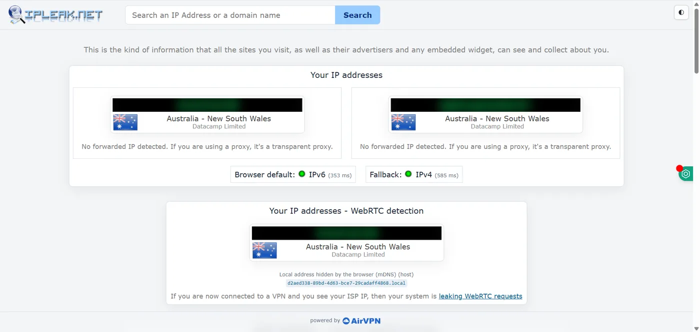
Task: Click Datacamp Limited text in left IP card
Action: [x=219, y=127]
